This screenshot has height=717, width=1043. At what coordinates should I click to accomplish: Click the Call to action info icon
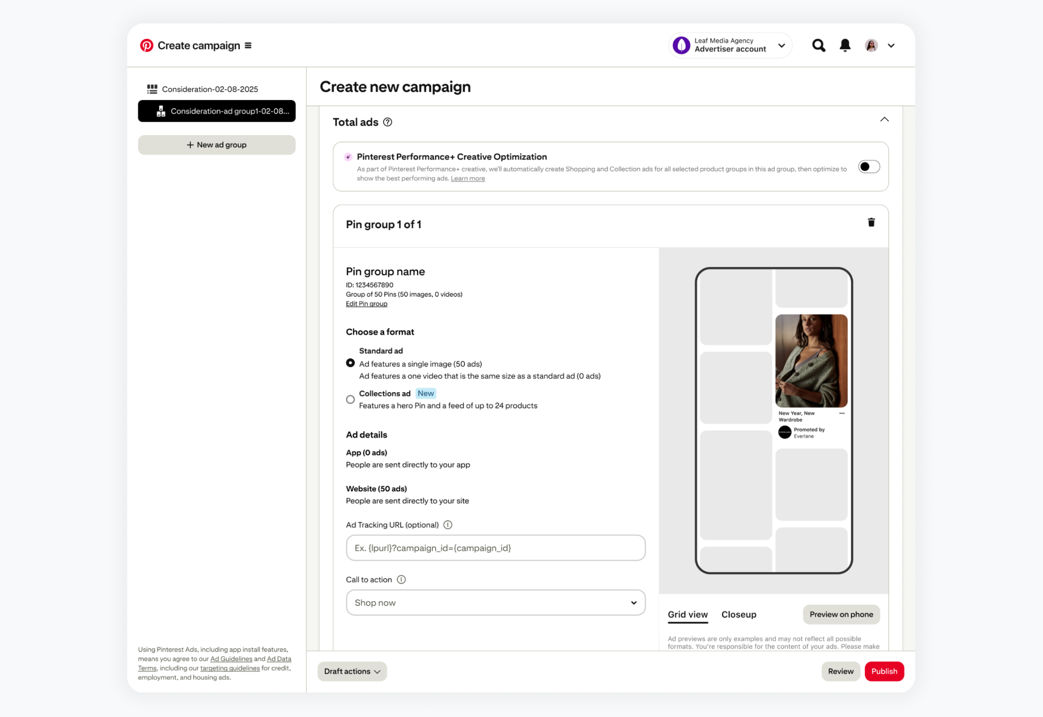click(402, 580)
